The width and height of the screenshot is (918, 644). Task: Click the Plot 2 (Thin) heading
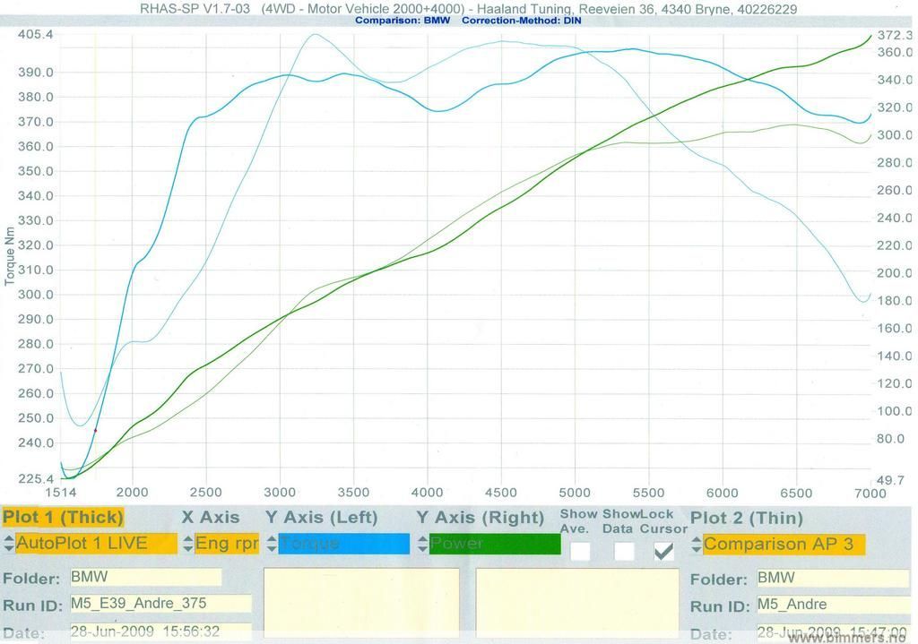click(x=747, y=517)
